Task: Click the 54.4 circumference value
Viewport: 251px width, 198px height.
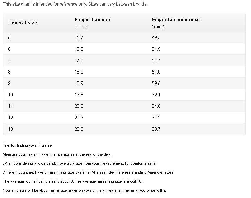Action: click(x=156, y=60)
